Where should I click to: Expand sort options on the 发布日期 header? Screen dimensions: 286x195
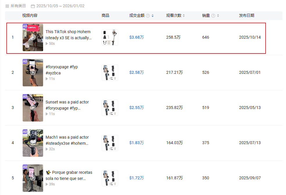tap(246, 16)
